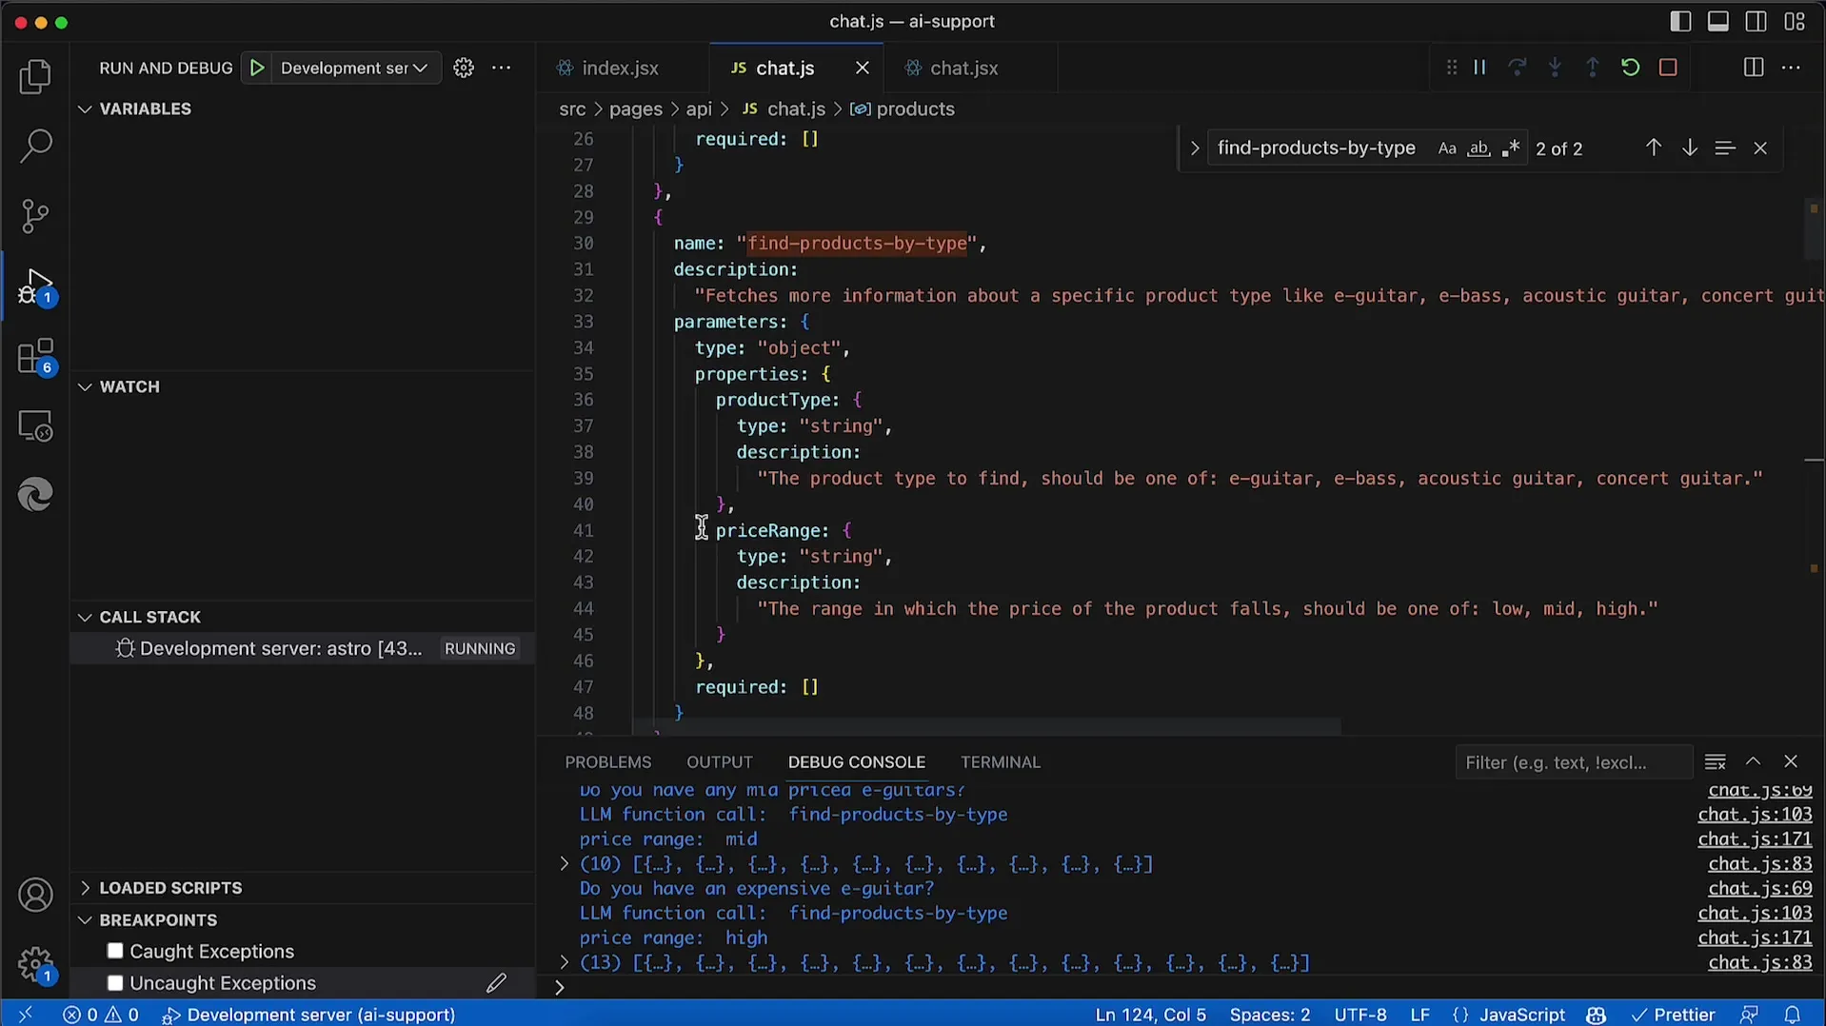Toggle Use Regular Expression in find widget
This screenshot has height=1026, width=1826.
point(1510,148)
